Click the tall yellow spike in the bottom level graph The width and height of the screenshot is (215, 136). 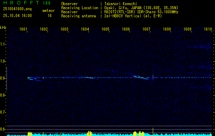[153, 132]
